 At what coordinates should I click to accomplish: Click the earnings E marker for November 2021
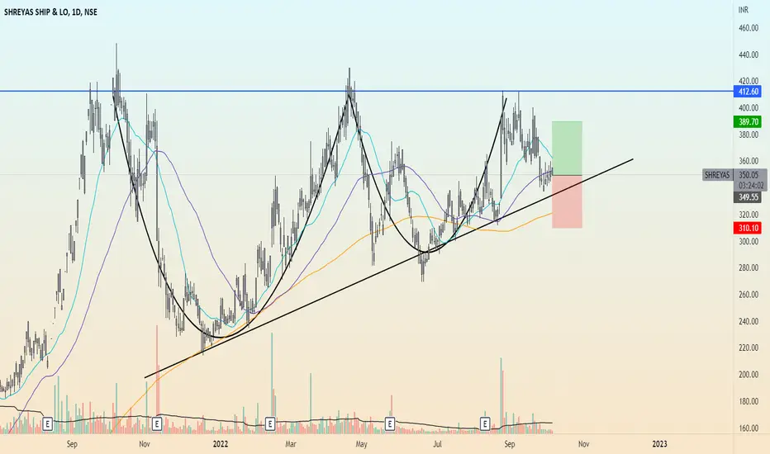click(x=157, y=423)
